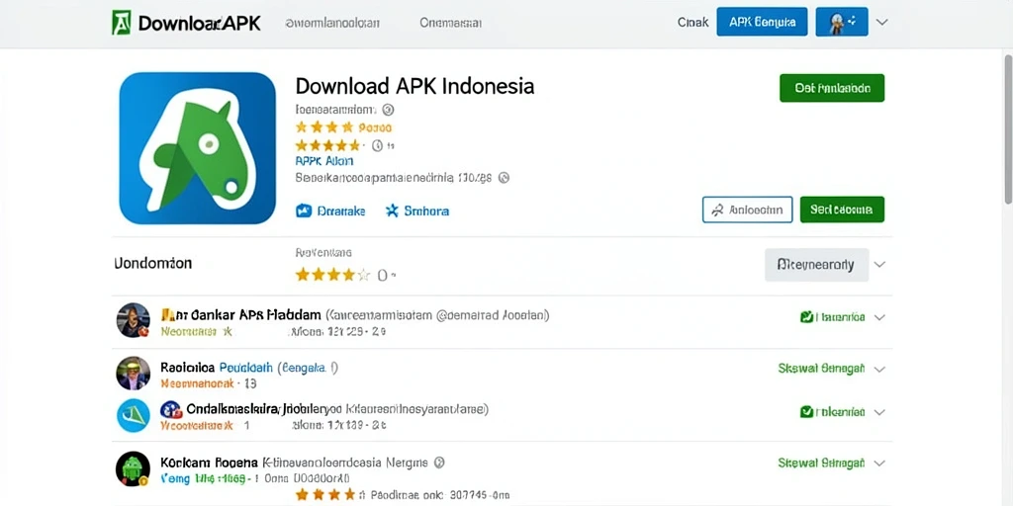
Task: Open the Kokcam Rooena entry title
Action: point(210,463)
